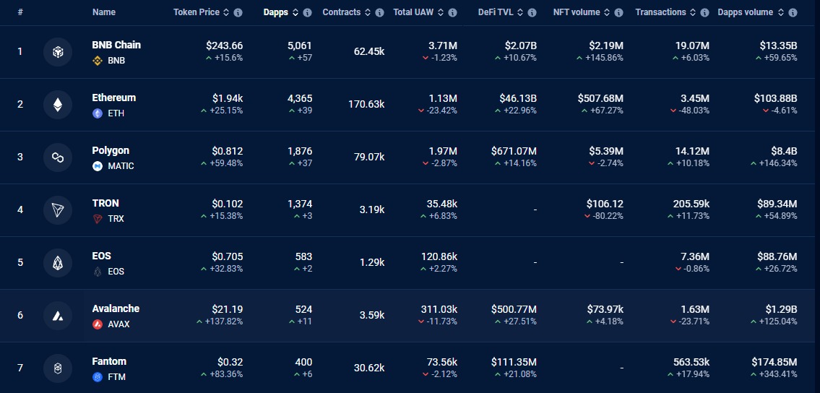Click BNB Chain Total UAW 3.71M

442,46
